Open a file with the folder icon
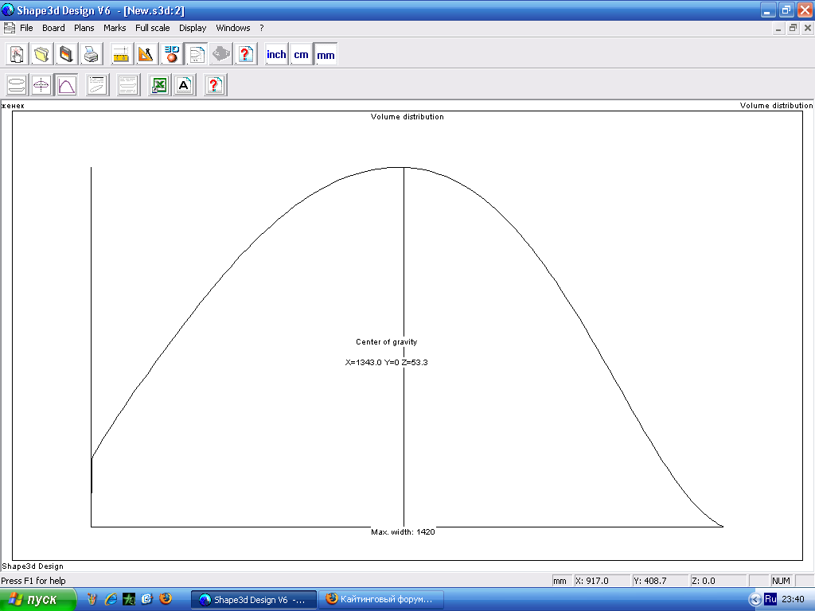815x611 pixels. point(41,55)
